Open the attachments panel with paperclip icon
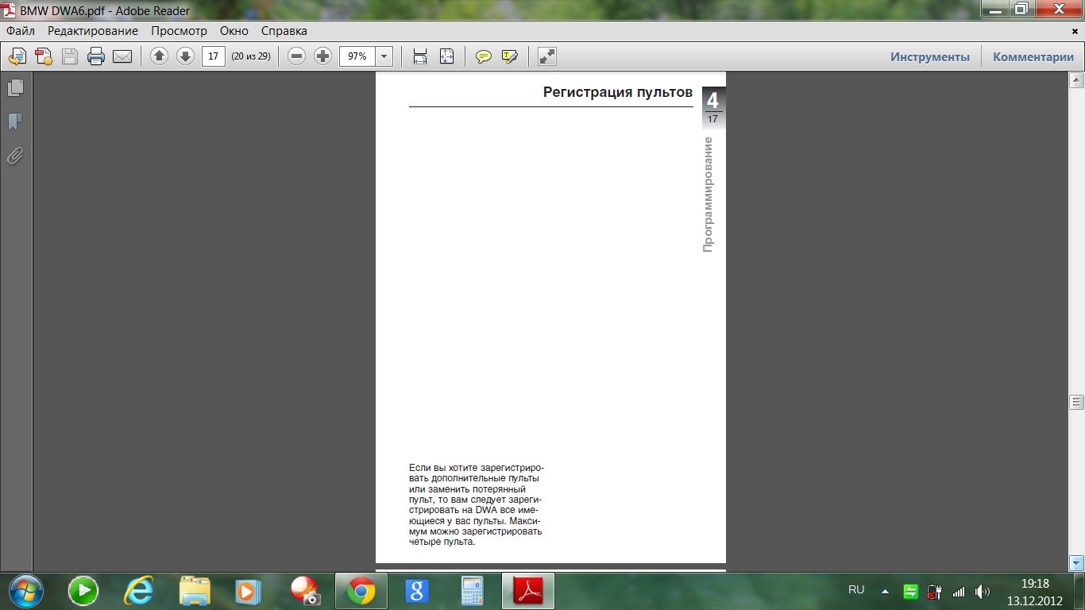This screenshot has height=610, width=1085. click(15, 156)
